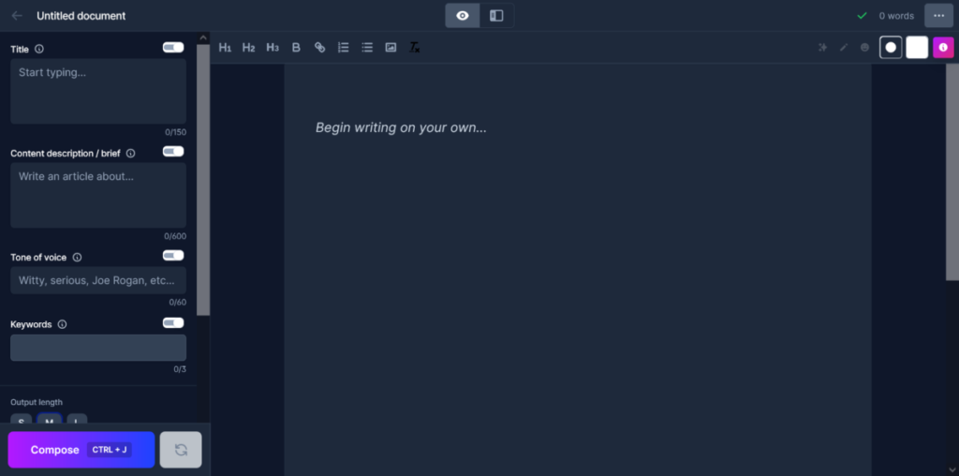Rename the Untitled document title
The image size is (959, 476).
click(x=81, y=16)
